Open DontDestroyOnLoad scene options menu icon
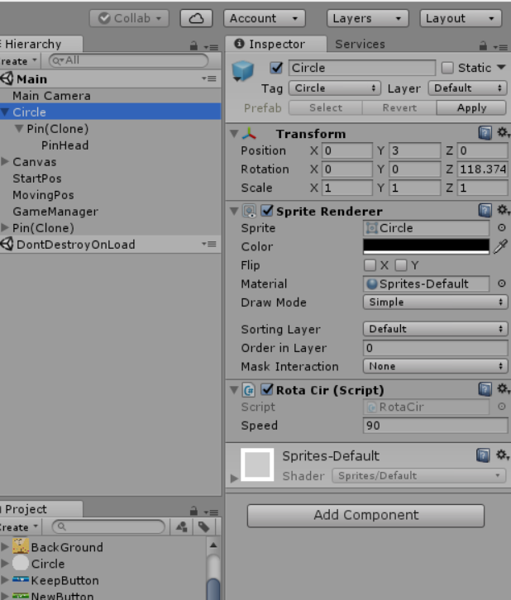This screenshot has width=511, height=600. coord(209,244)
